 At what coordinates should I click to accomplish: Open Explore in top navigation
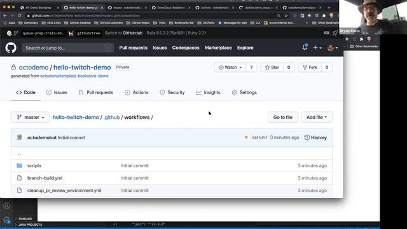point(245,48)
